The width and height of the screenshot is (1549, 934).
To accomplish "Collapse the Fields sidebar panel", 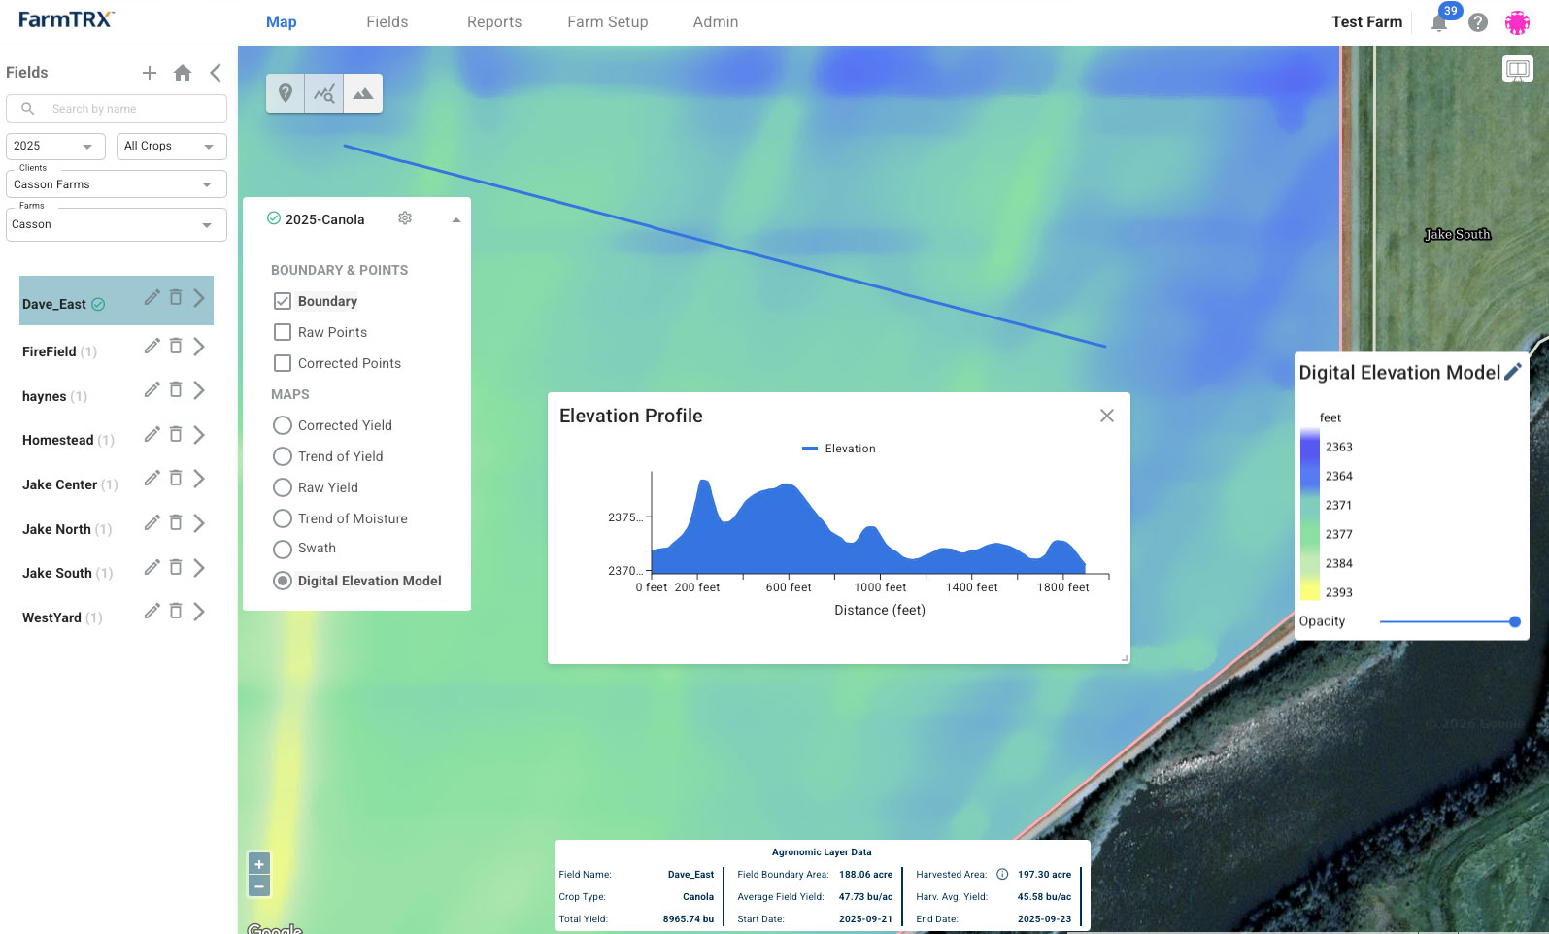I will 216,73.
